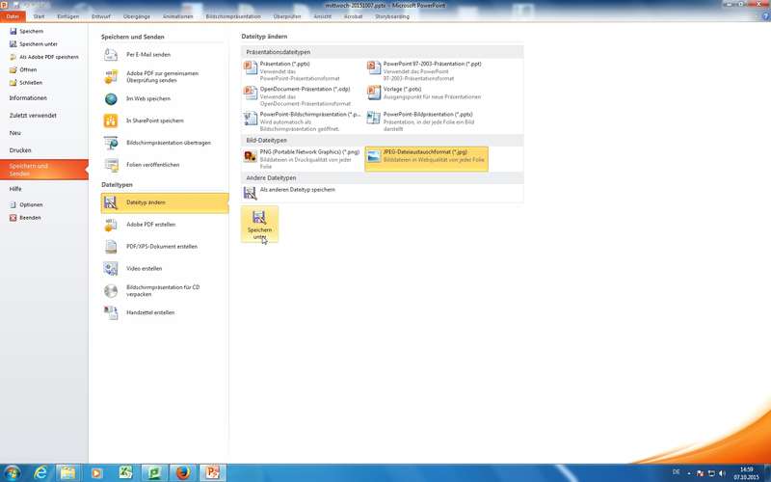The width and height of the screenshot is (771, 482).
Task: Select the Speichern und Senden section
Action: [x=43, y=170]
